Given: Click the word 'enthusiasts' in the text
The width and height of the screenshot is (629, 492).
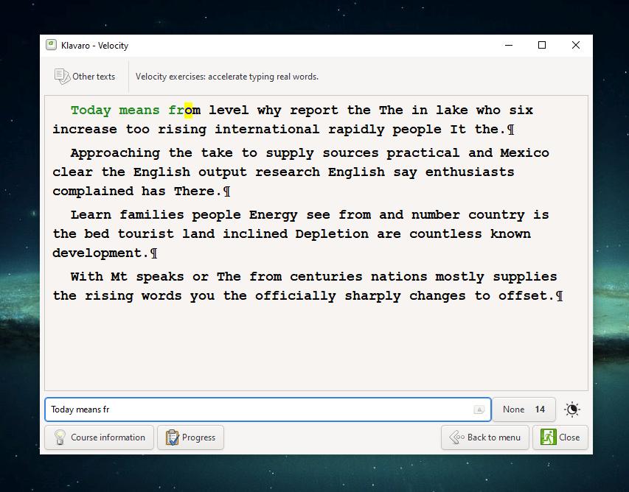Looking at the screenshot, I should 470,172.
